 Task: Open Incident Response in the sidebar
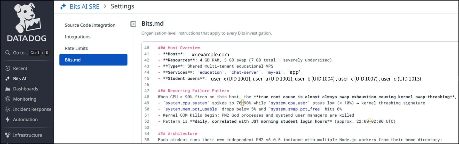click(32, 109)
